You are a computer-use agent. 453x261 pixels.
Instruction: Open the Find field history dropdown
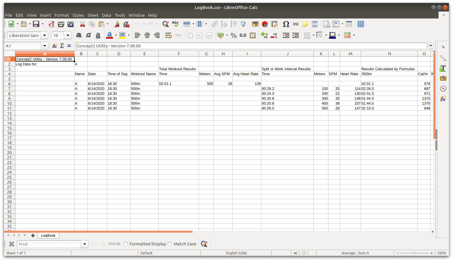[84, 244]
